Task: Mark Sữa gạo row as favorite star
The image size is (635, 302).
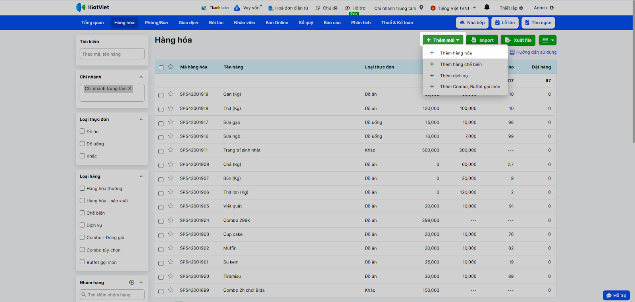Action: 171,122
